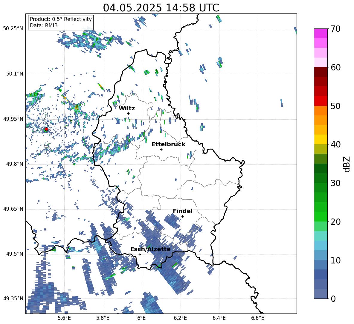Click the 49.5°N latitude label
This screenshot has width=354, height=324.
pyautogui.click(x=15, y=254)
